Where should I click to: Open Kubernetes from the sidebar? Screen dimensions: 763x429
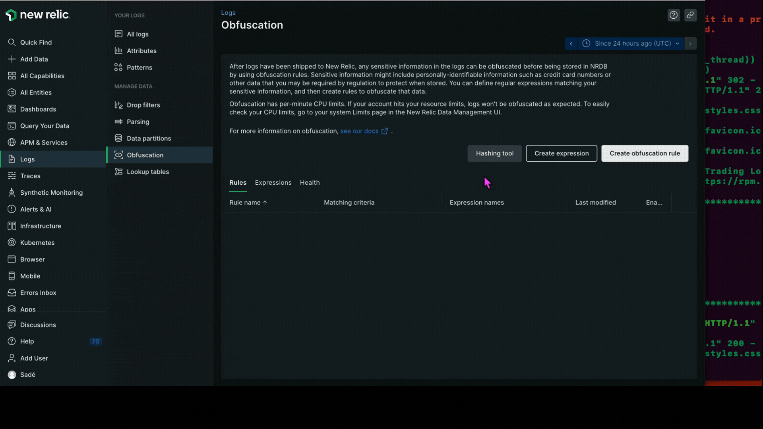37,243
